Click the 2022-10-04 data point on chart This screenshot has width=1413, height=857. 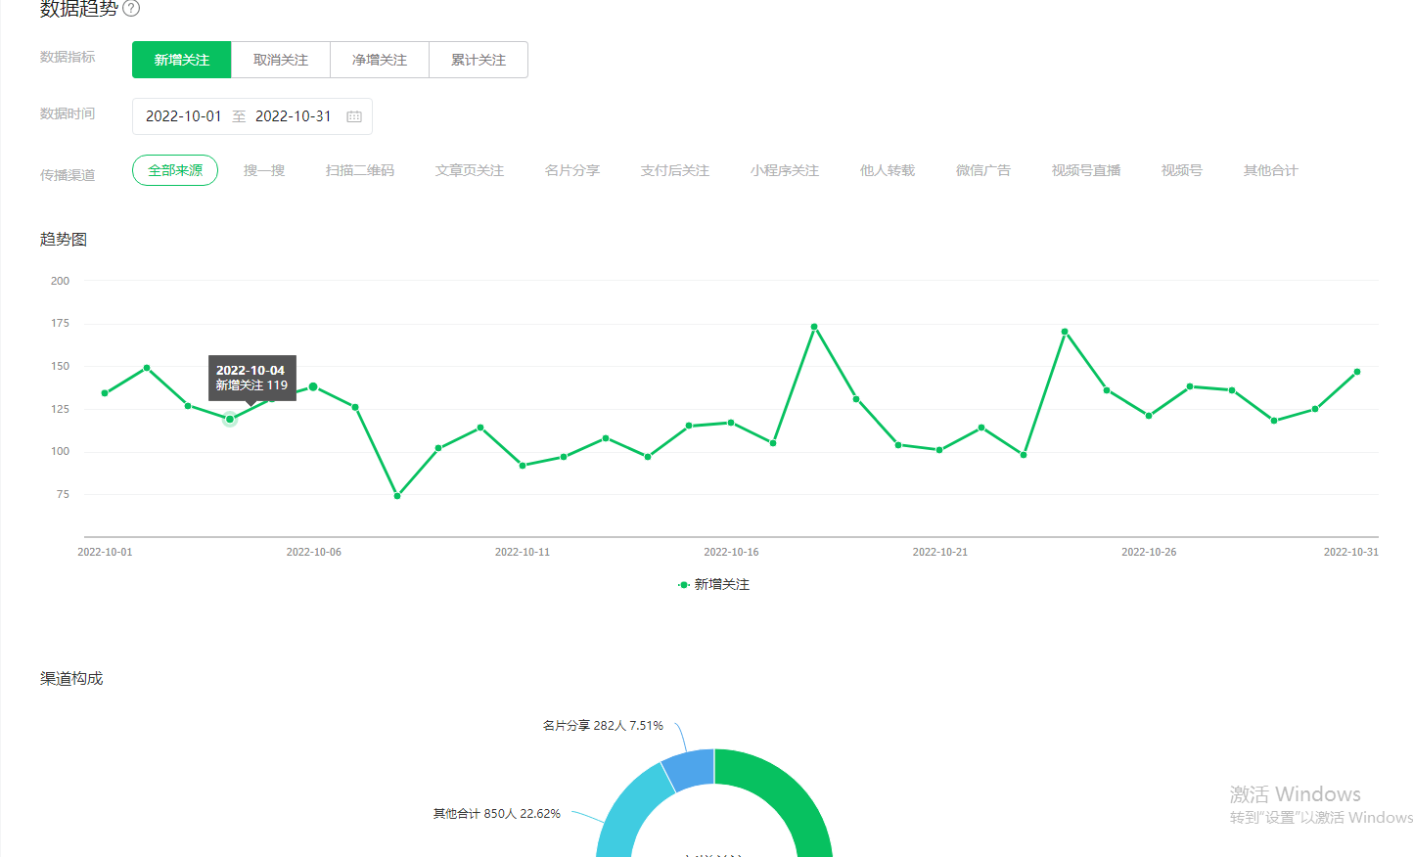click(x=230, y=420)
